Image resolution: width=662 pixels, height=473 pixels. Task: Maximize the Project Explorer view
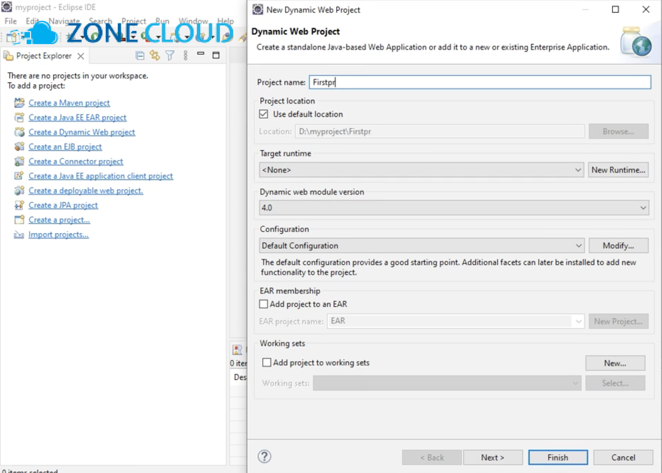pos(216,55)
